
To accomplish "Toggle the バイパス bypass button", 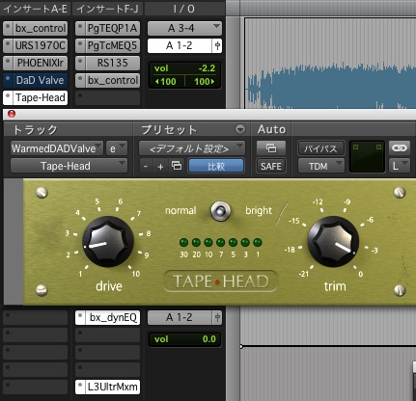I will [320, 148].
